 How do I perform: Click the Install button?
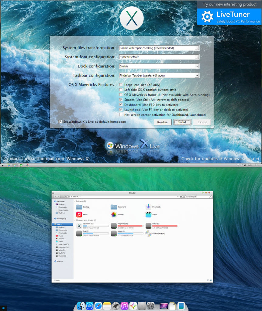182,122
